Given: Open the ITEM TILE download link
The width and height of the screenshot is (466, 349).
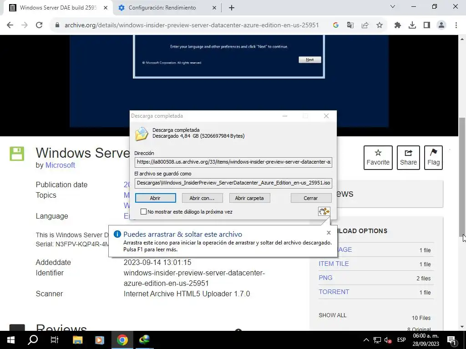Looking at the screenshot, I should [x=334, y=264].
